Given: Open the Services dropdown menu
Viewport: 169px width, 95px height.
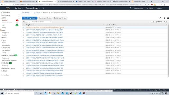Looking at the screenshot, I should coord(19,8).
